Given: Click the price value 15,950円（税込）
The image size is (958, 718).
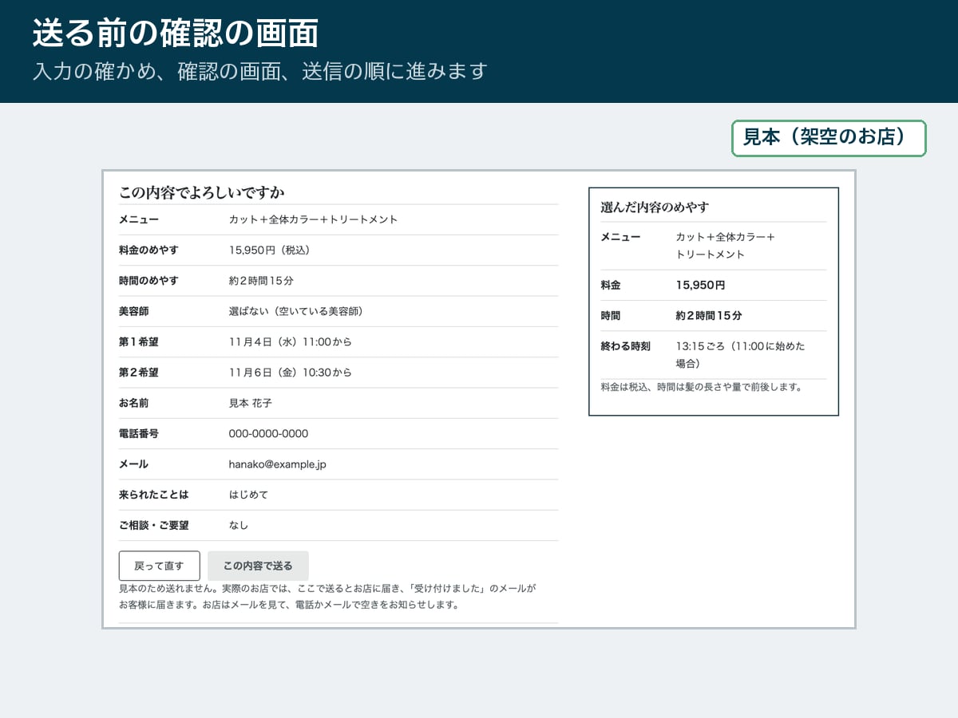Looking at the screenshot, I should (269, 250).
